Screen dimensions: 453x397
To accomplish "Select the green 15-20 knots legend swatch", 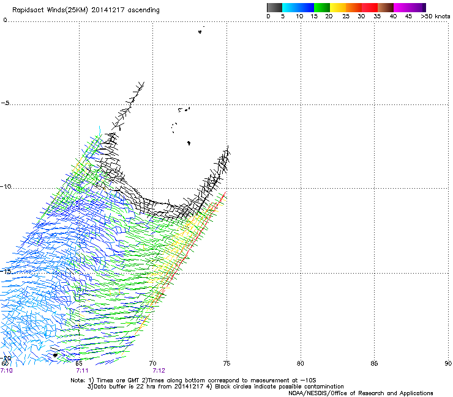I will point(322,7).
